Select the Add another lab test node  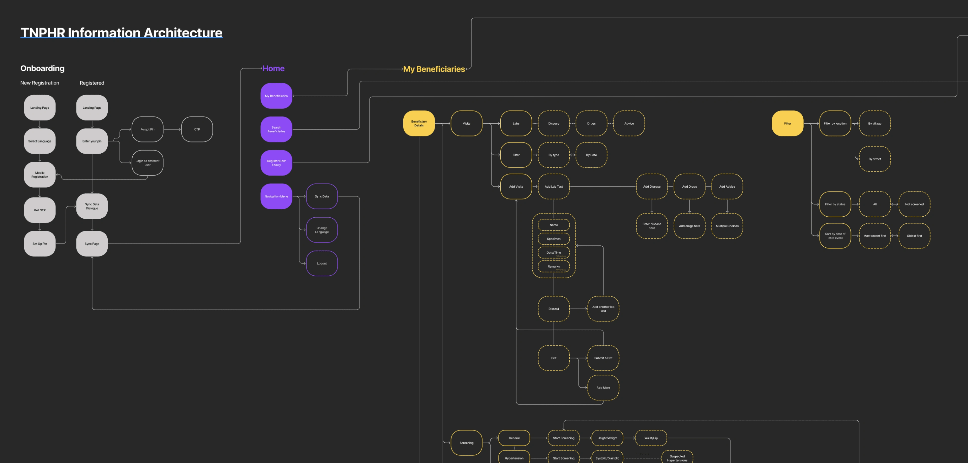pos(603,309)
